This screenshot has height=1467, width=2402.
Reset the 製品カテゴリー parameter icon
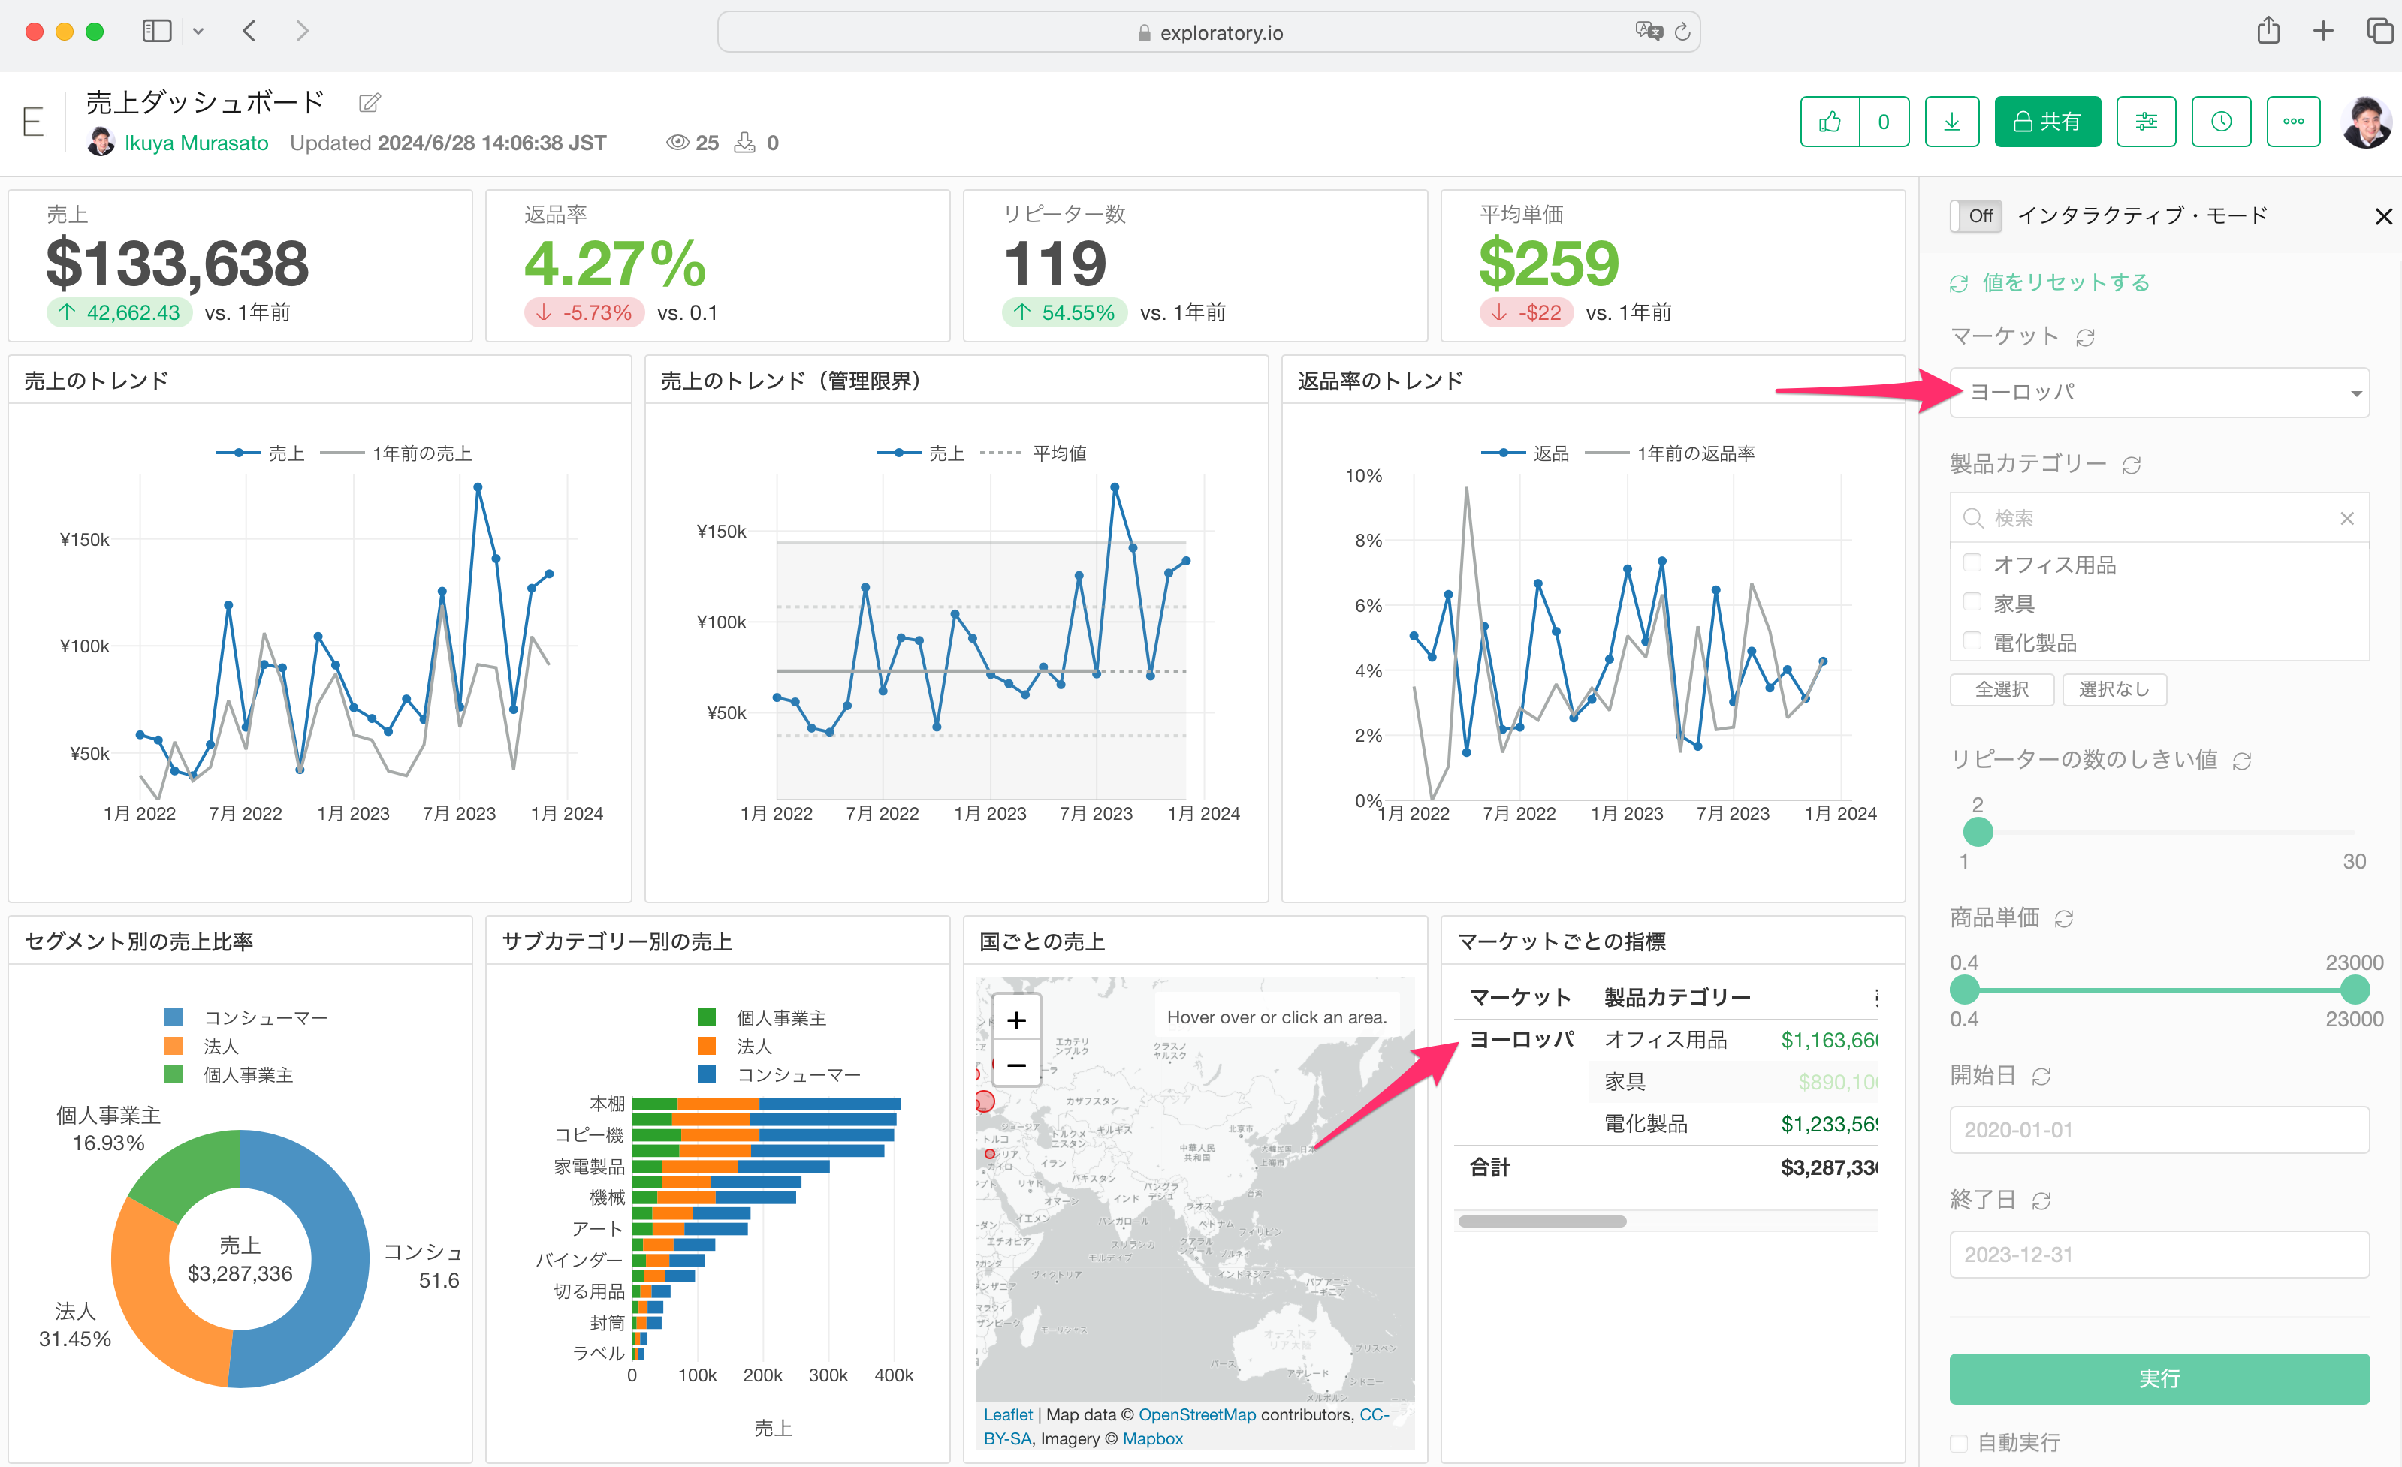tap(2132, 465)
